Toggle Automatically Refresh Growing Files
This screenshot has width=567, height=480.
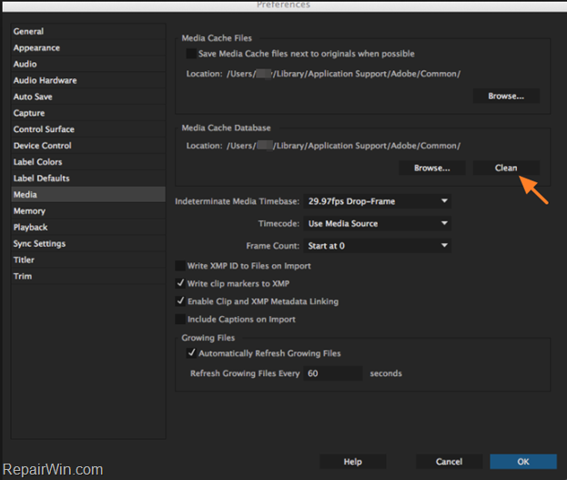(x=191, y=353)
